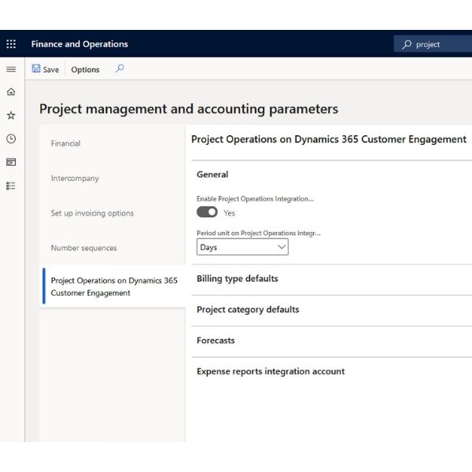
Task: Collapse the General section header
Action: pyautogui.click(x=212, y=175)
